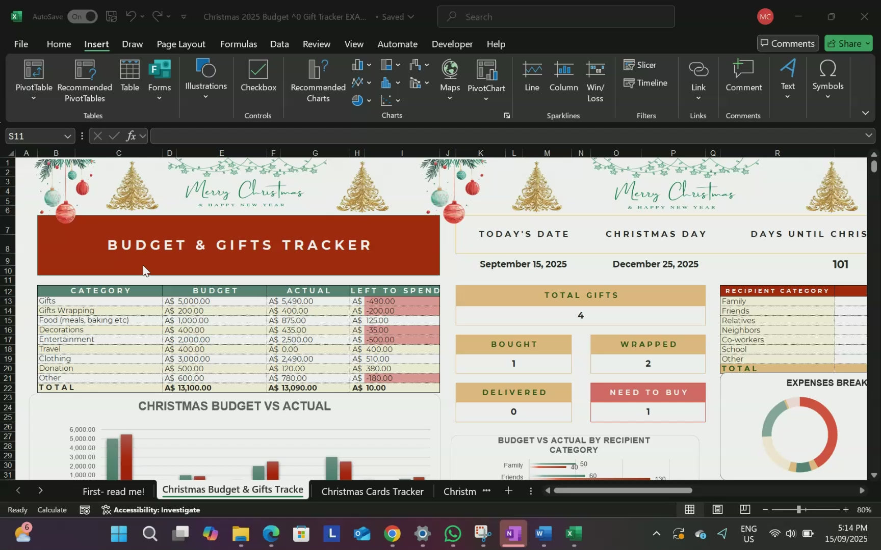Open the Formulas ribbon tab
This screenshot has height=550, width=881.
click(x=238, y=44)
